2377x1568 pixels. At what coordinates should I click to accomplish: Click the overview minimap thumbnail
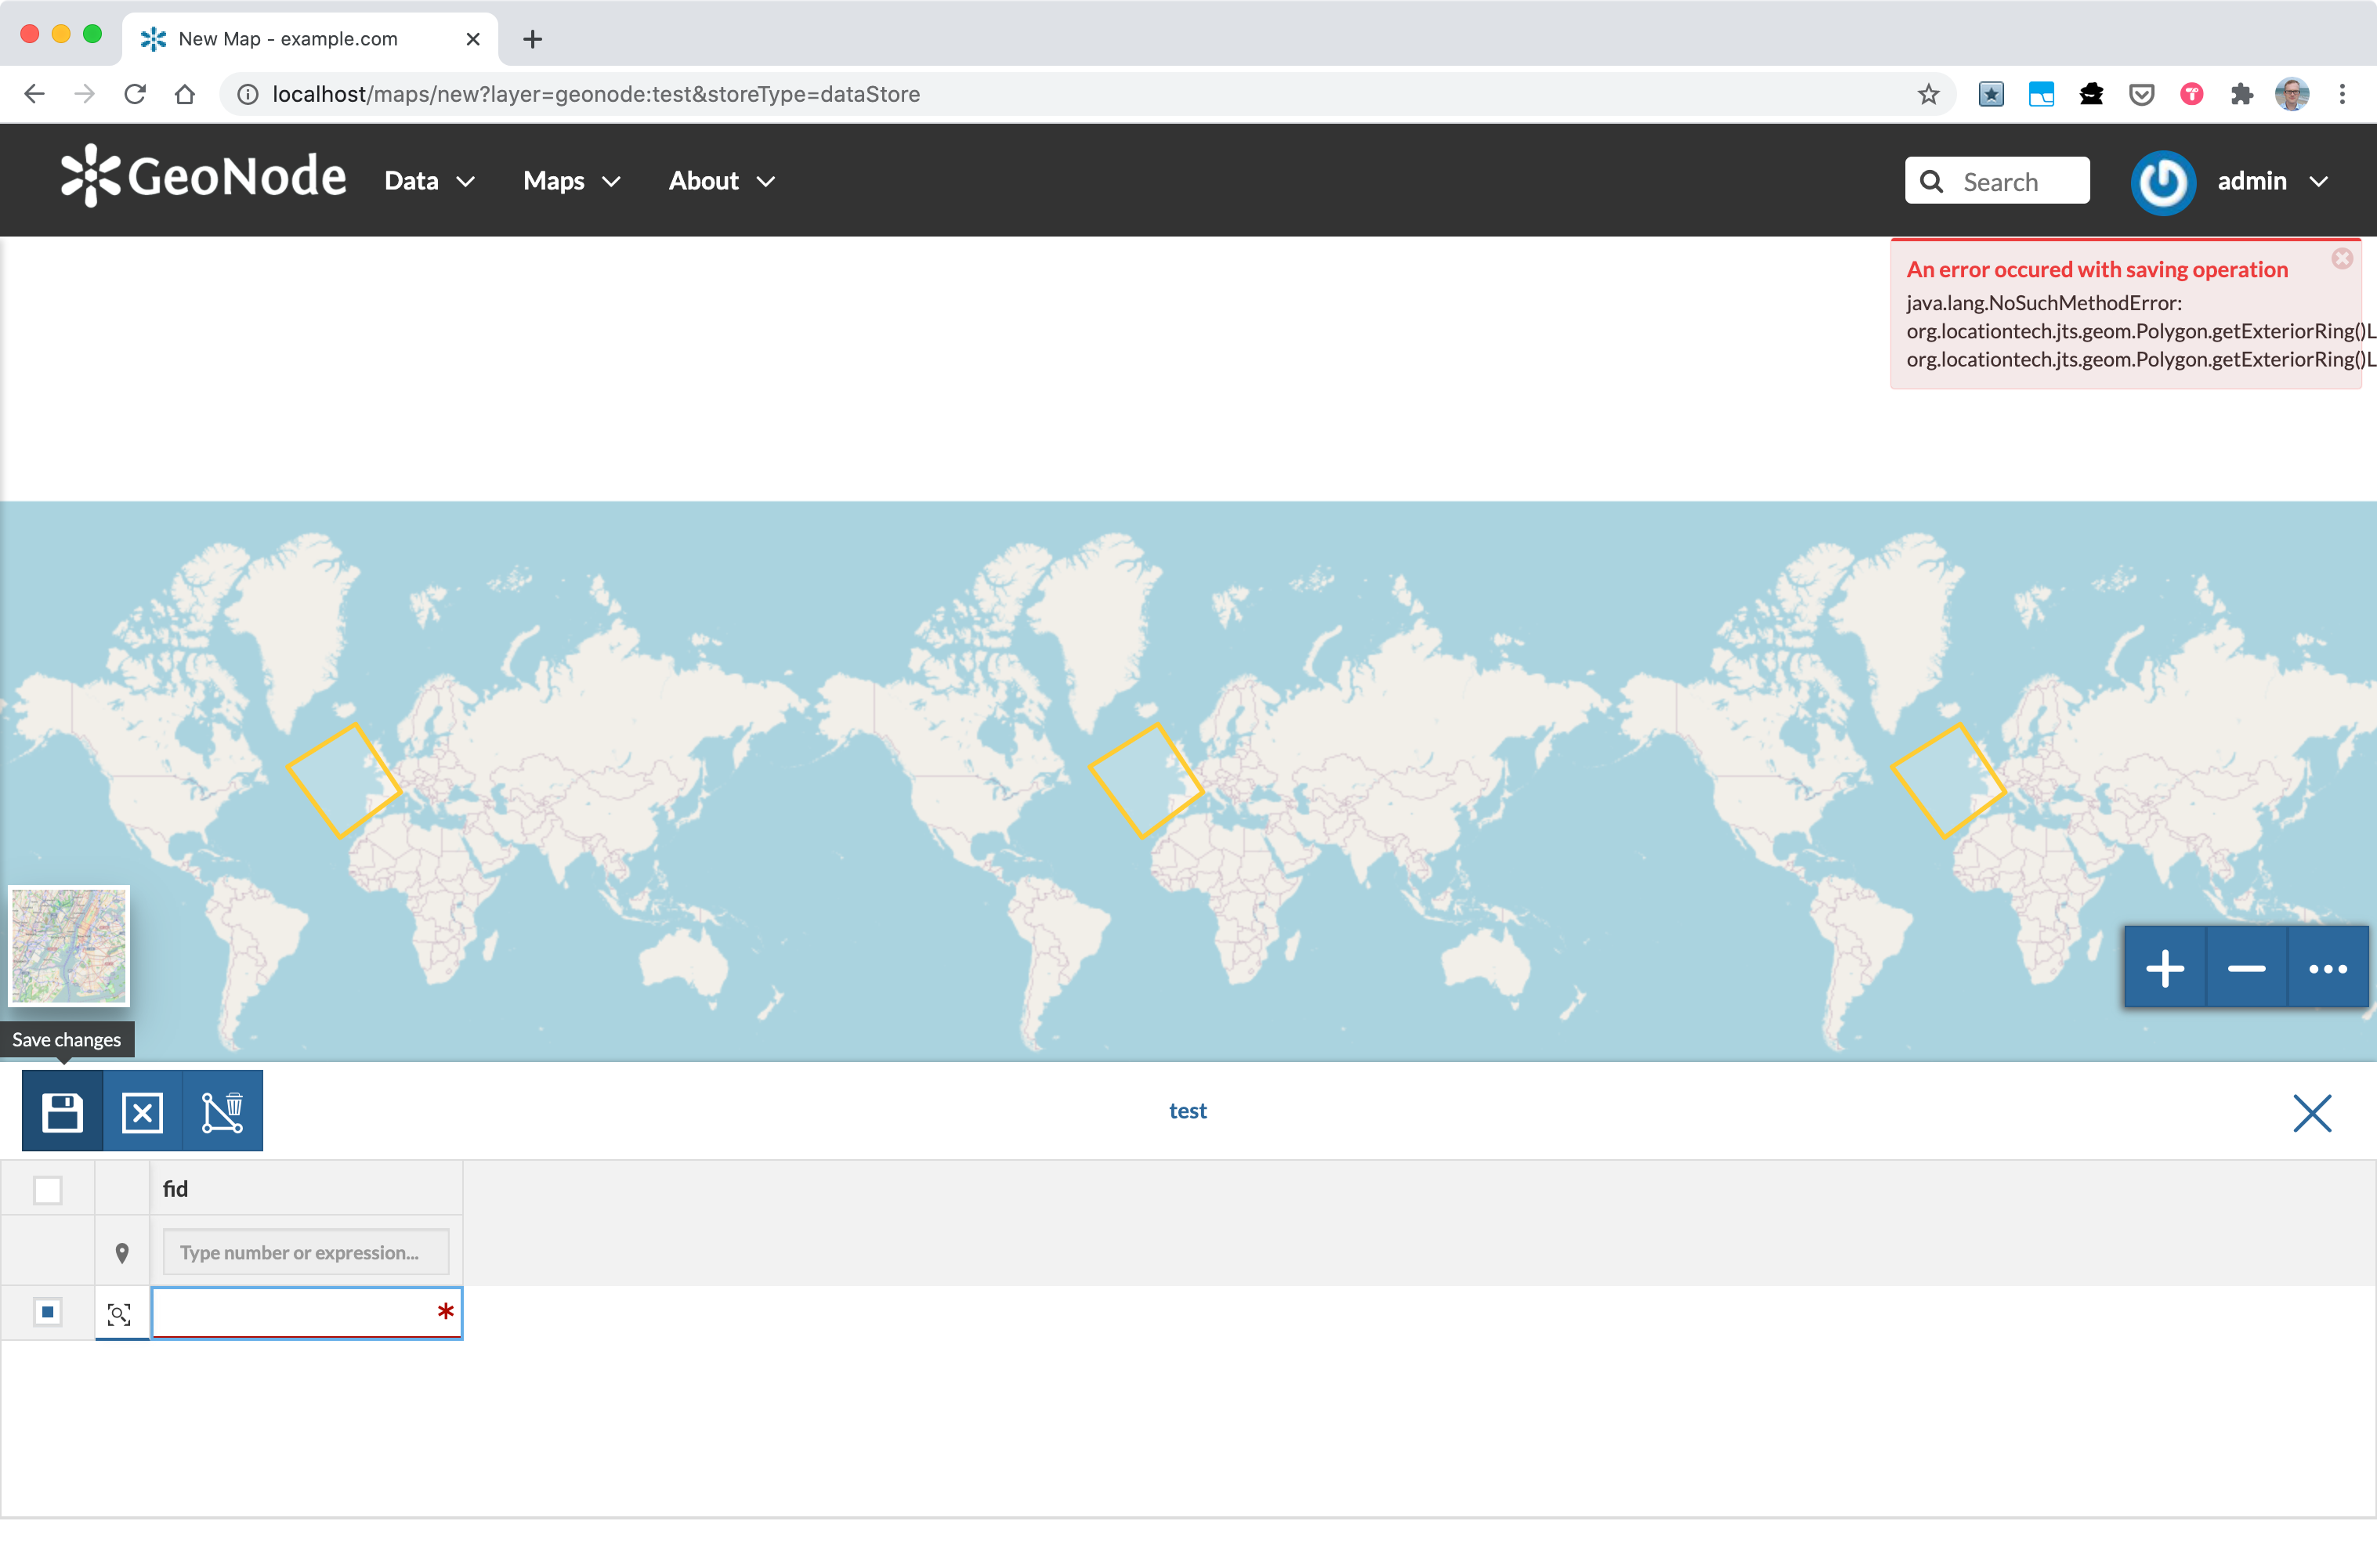pos(68,945)
